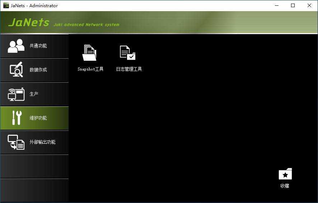
Task: Click the 生产 networked machine icon
Action: point(16,94)
